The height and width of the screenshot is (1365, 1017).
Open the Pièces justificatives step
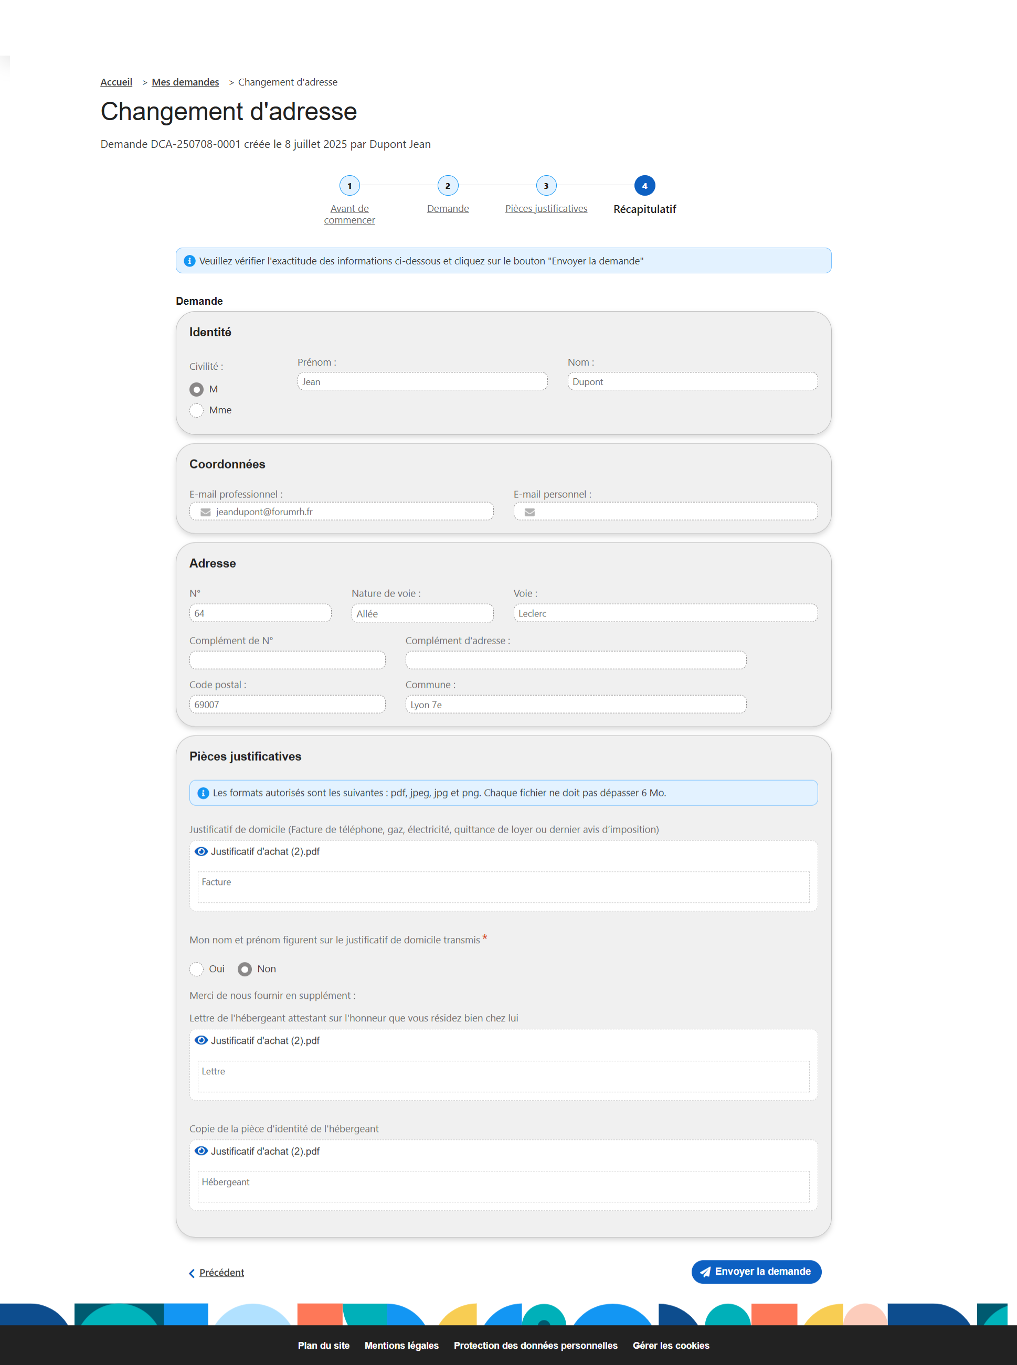pyautogui.click(x=546, y=209)
